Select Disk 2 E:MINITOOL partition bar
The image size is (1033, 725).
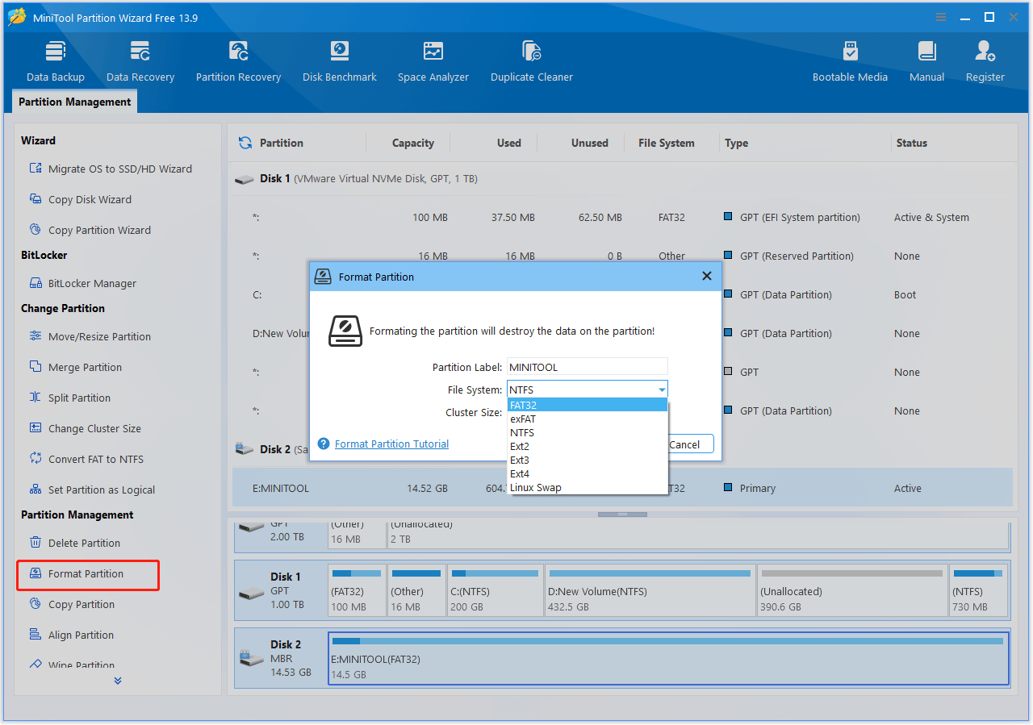coord(668,658)
